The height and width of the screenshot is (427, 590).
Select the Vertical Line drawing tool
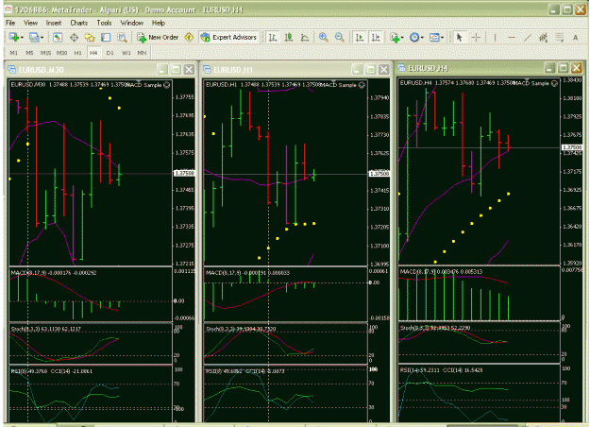495,37
